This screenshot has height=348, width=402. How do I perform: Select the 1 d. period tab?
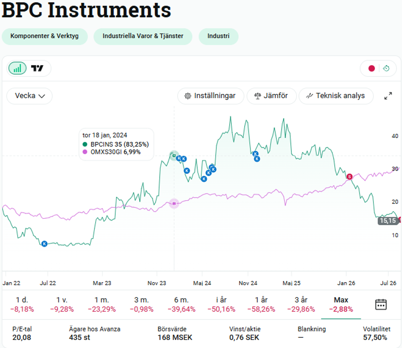(x=22, y=304)
